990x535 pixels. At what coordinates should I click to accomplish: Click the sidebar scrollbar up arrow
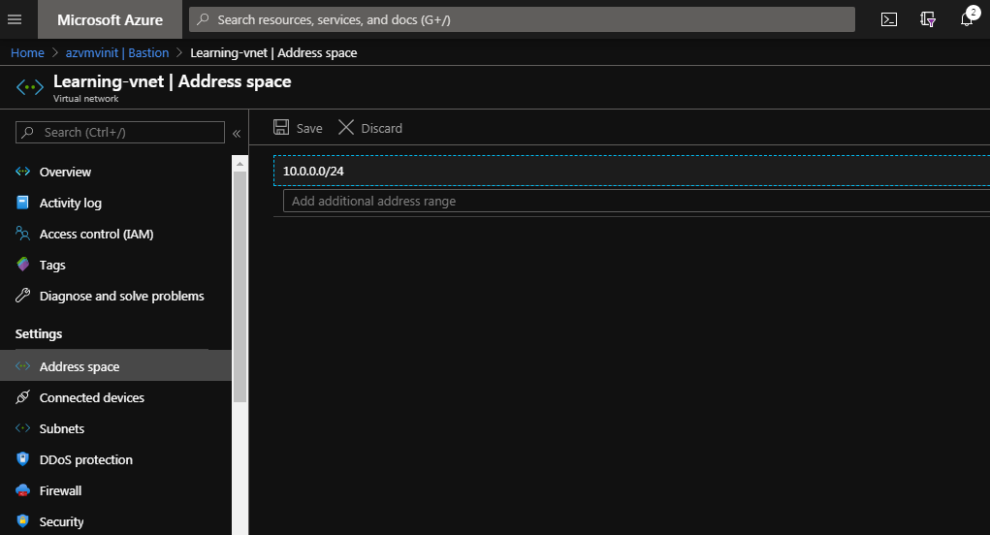(240, 164)
